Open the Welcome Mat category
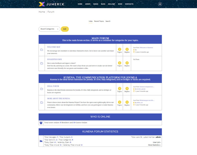 pos(54,47)
